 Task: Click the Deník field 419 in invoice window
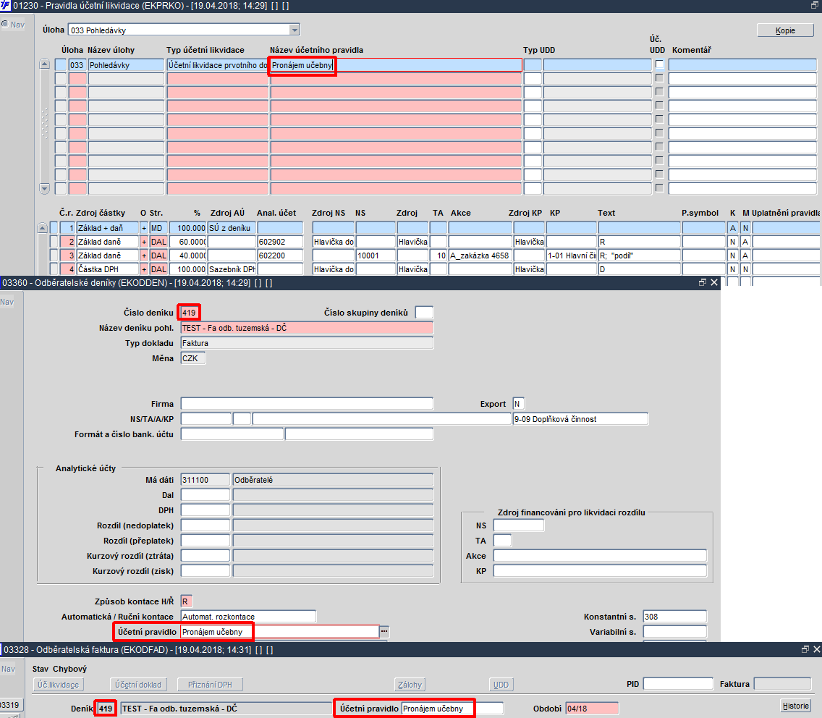click(106, 709)
